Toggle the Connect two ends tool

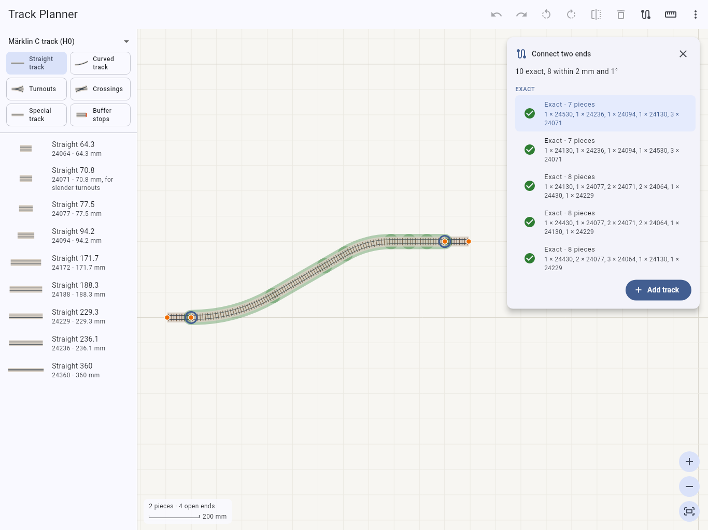click(x=646, y=14)
